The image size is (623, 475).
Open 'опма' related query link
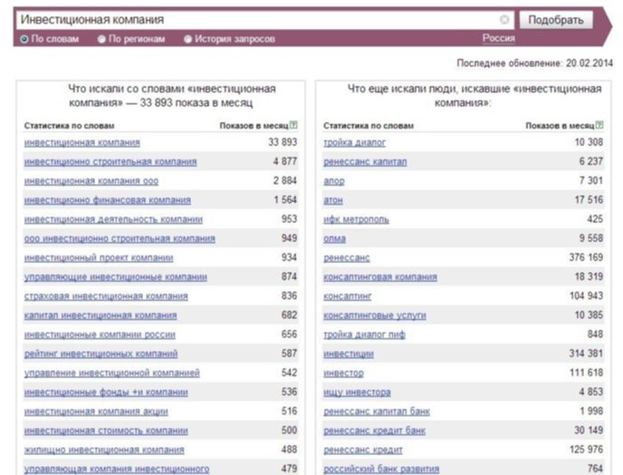[334, 238]
